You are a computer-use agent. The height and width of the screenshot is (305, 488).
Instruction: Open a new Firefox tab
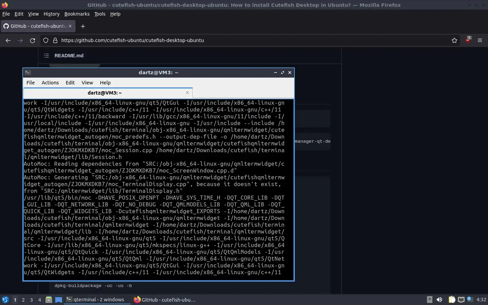83,26
